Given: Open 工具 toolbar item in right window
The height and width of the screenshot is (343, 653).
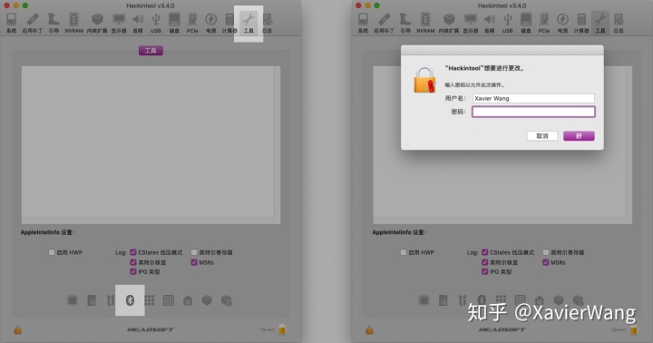Looking at the screenshot, I should (x=600, y=23).
